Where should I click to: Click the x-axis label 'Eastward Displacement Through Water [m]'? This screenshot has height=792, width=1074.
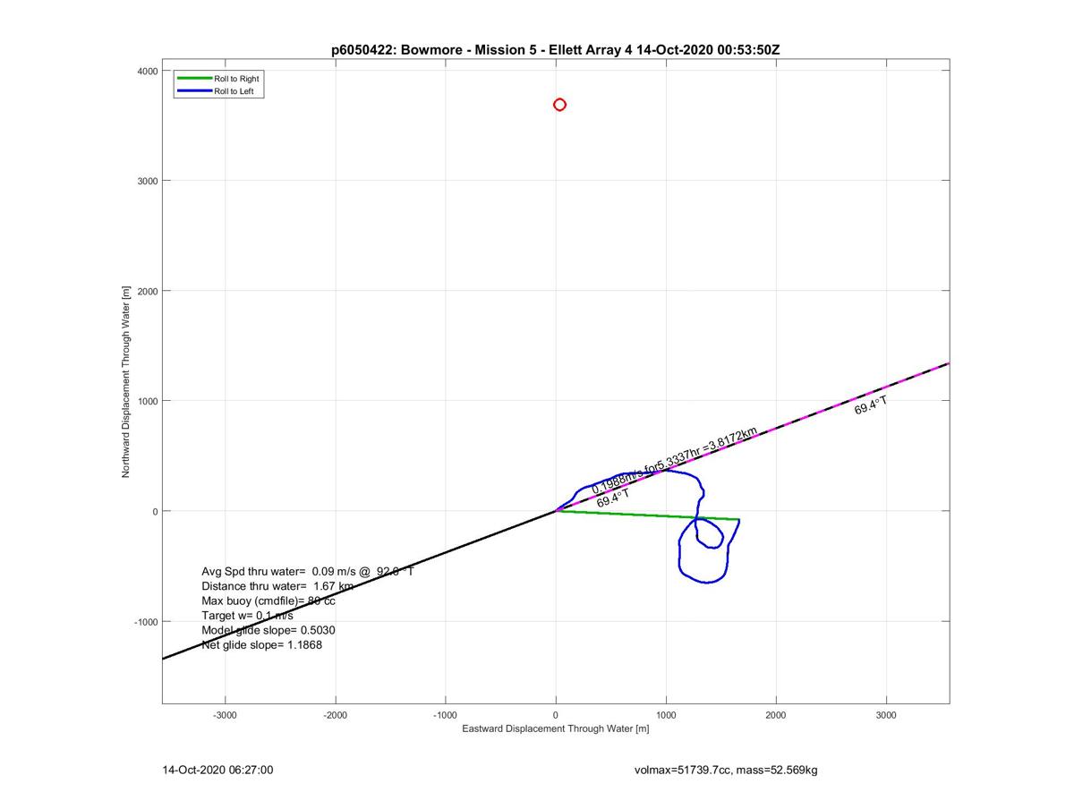click(x=555, y=728)
